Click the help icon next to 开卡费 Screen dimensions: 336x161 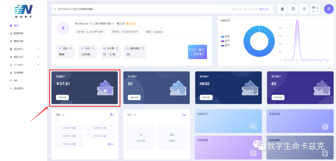tap(117, 48)
